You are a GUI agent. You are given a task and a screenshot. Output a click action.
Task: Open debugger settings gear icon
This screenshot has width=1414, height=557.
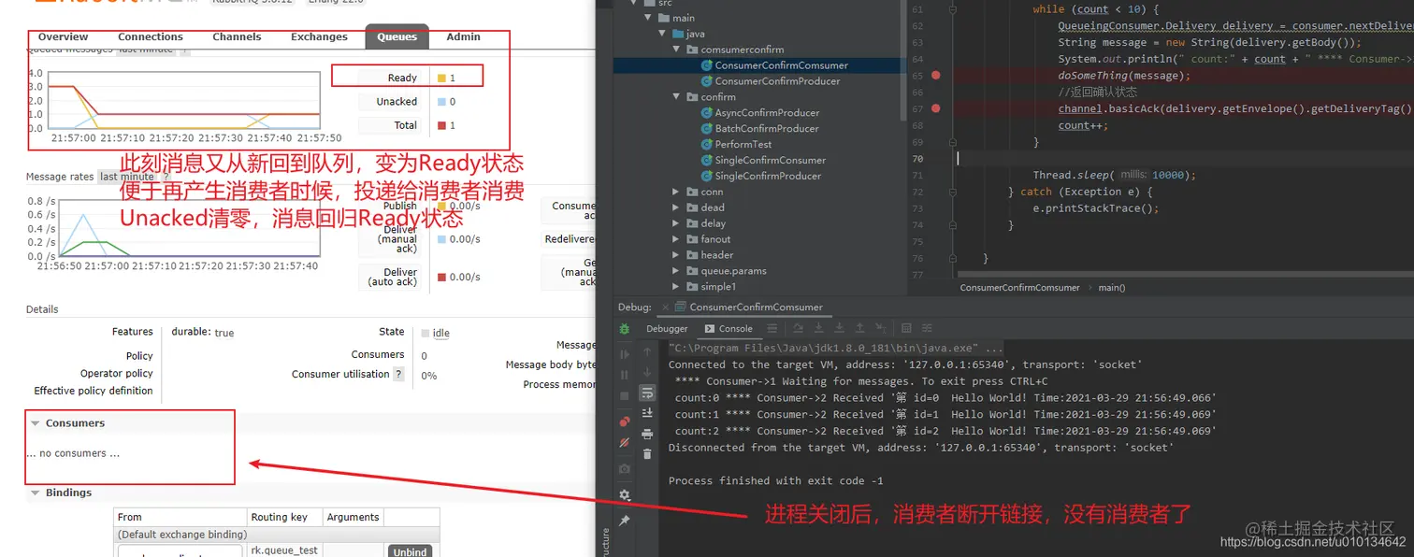coord(625,493)
